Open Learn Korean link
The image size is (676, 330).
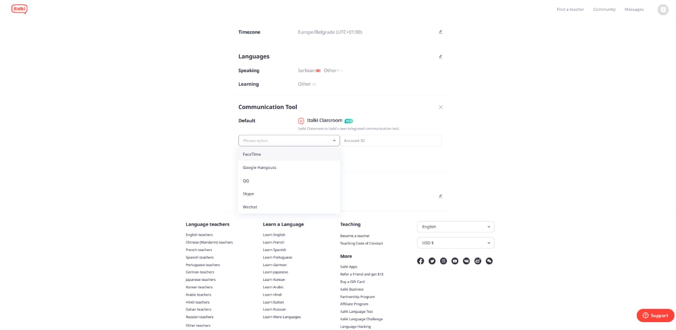[274, 279]
